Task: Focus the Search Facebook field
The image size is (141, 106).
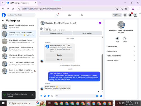Action: tap(21, 15)
